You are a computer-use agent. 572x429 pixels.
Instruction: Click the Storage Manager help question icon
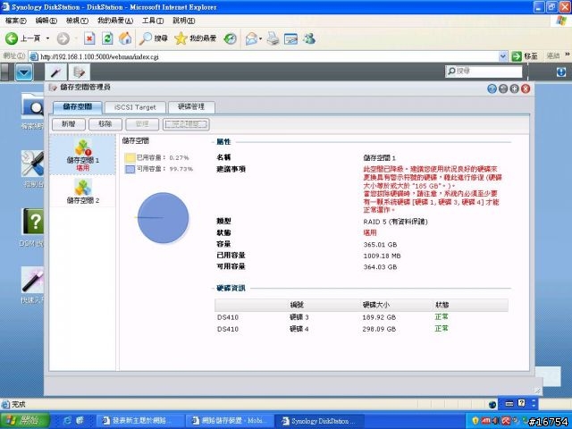pyautogui.click(x=492, y=88)
